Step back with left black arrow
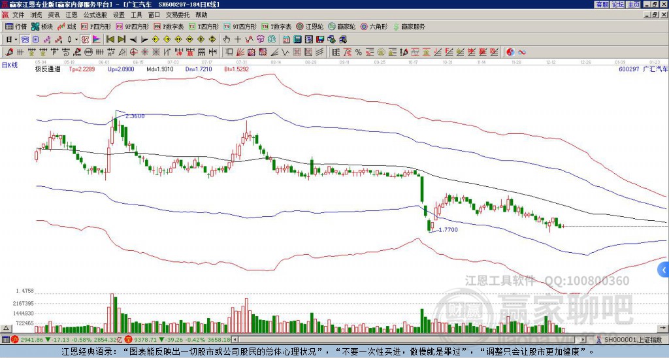Viewport: 669px width, 358px height. (133, 40)
